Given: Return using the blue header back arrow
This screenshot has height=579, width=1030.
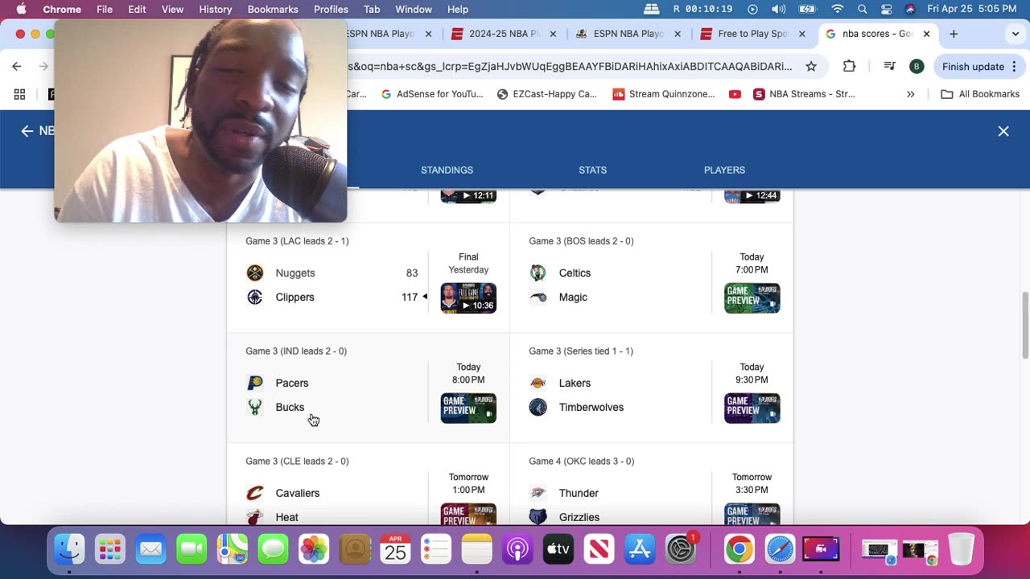Looking at the screenshot, I should 27,131.
